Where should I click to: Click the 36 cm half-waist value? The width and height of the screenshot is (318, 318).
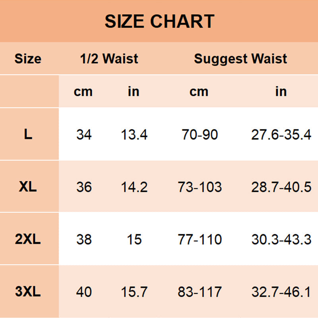click(84, 187)
